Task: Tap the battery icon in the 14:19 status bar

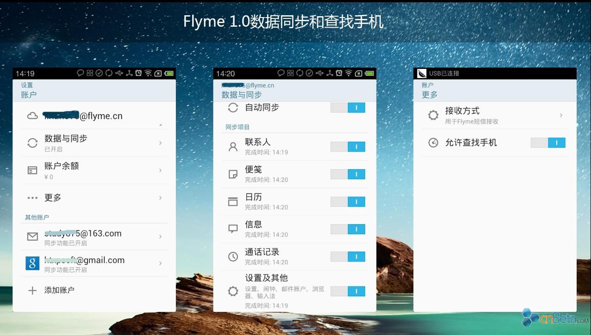Action: [169, 73]
